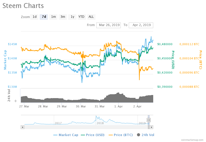The height and width of the screenshot is (142, 206).
Task: Toggle 24h Vol series in legend
Action: coord(145,135)
